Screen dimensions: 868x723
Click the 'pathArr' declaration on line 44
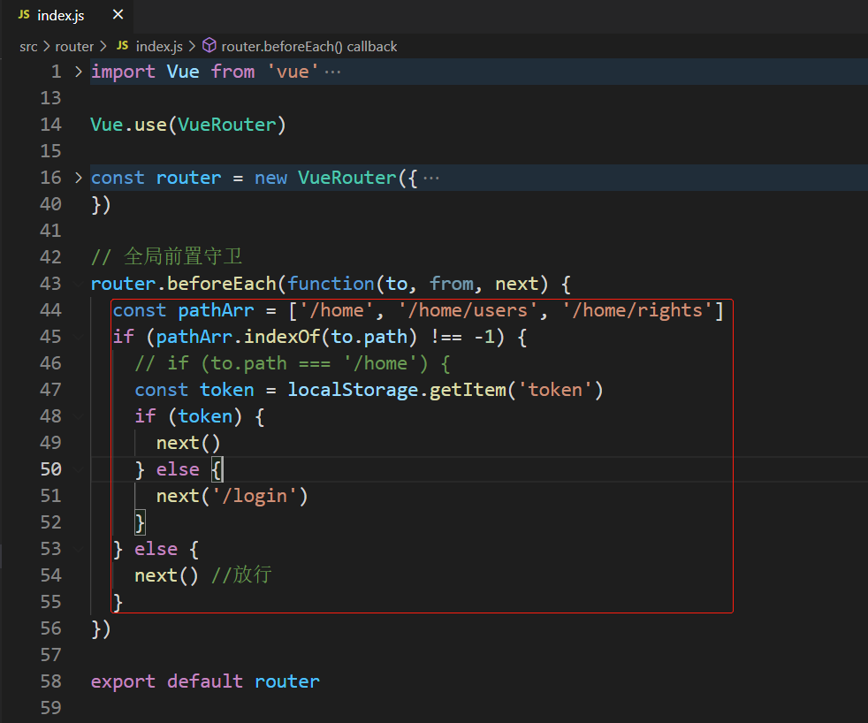pyautogui.click(x=216, y=310)
